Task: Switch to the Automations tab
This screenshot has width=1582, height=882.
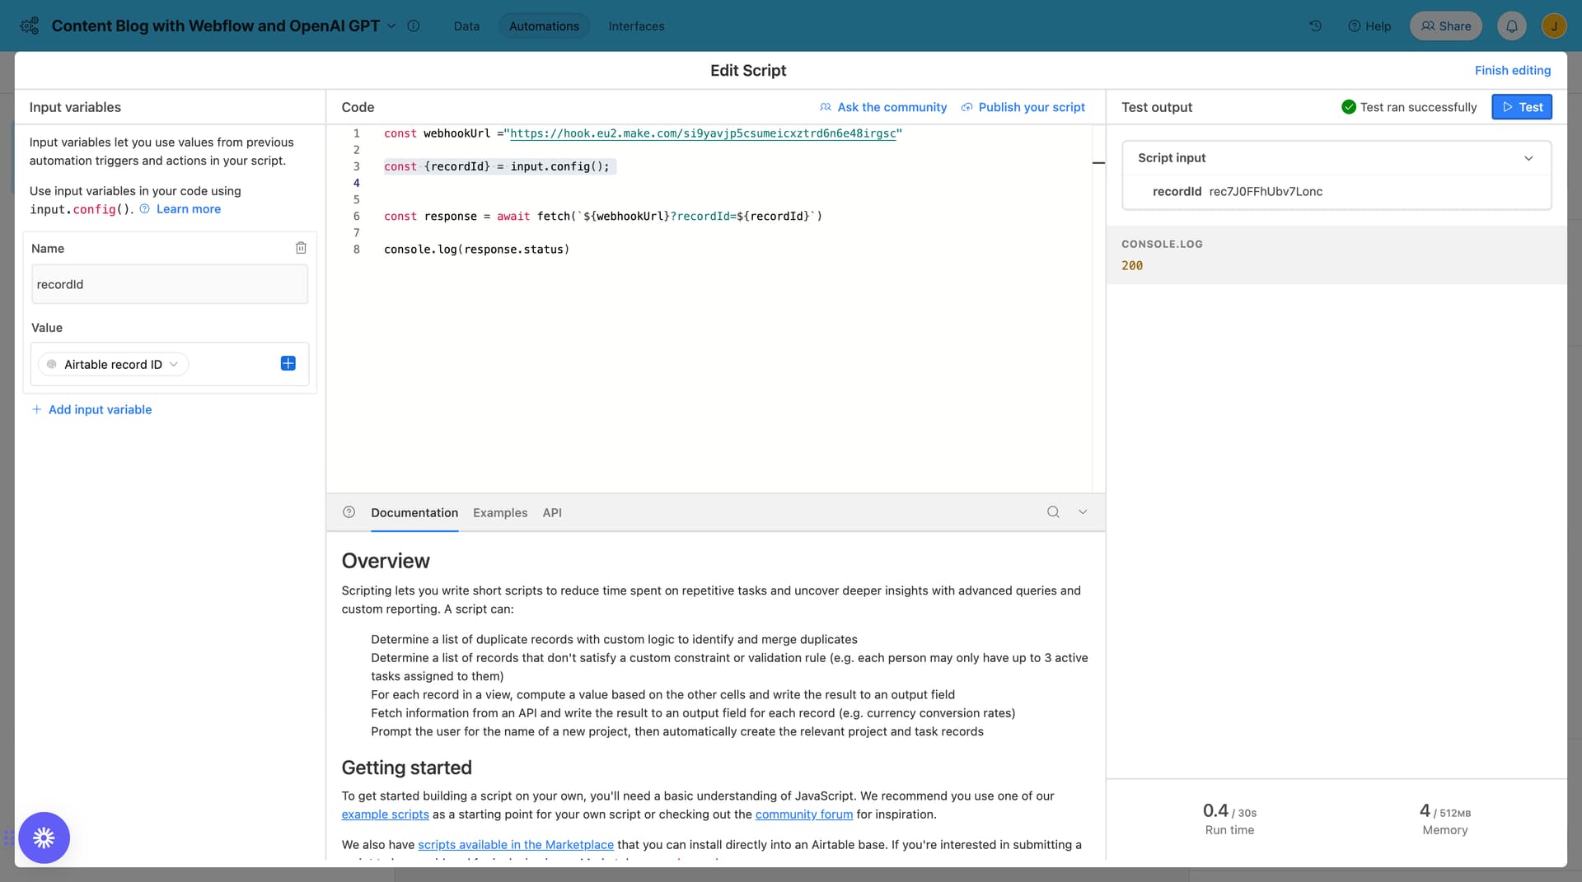Action: pos(544,26)
